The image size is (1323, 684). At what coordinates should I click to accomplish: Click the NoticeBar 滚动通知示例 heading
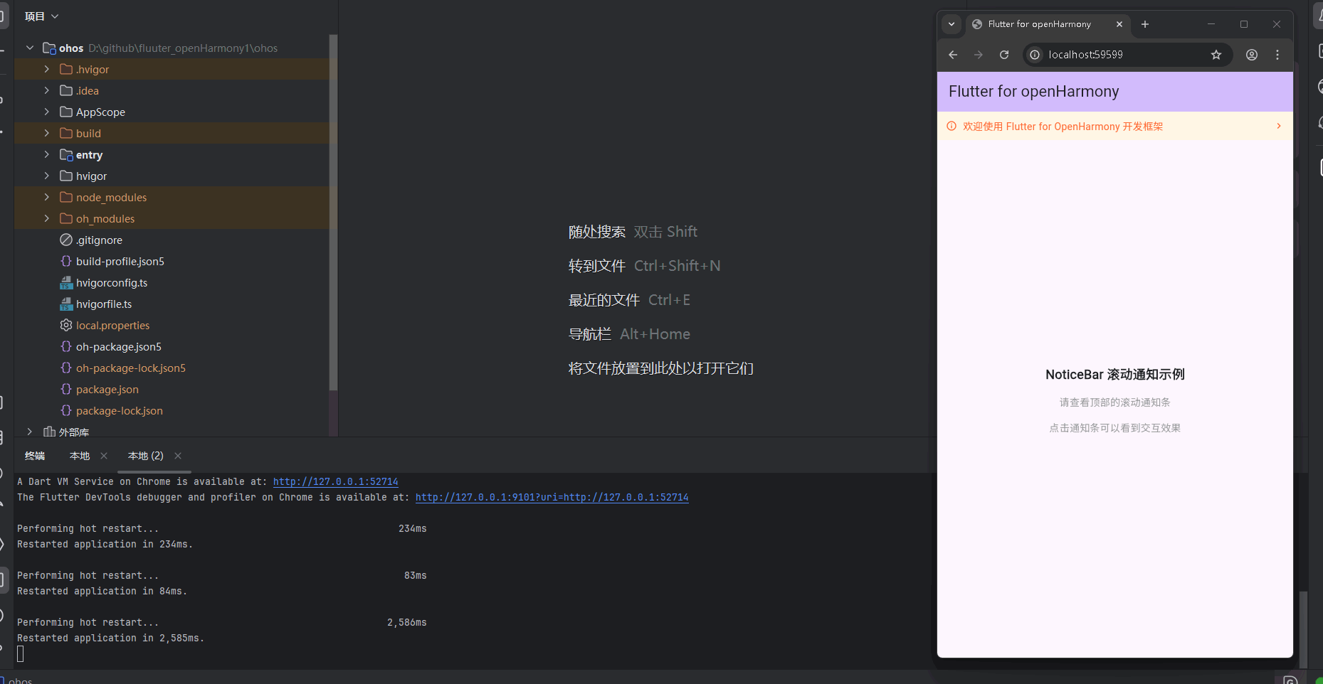[x=1115, y=375]
